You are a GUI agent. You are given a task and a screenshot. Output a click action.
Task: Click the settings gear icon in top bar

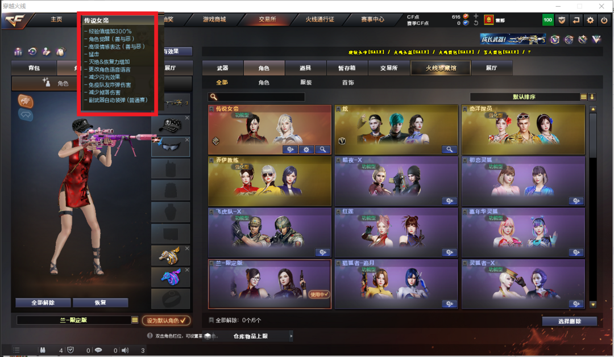point(590,20)
